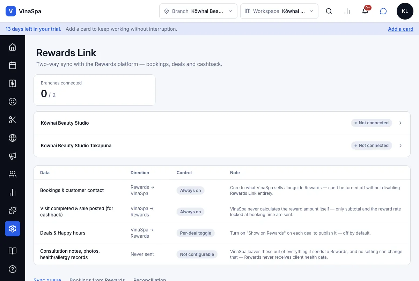The image size is (419, 281).
Task: Open the scissors icon in the sidebar
Action: pyautogui.click(x=13, y=120)
